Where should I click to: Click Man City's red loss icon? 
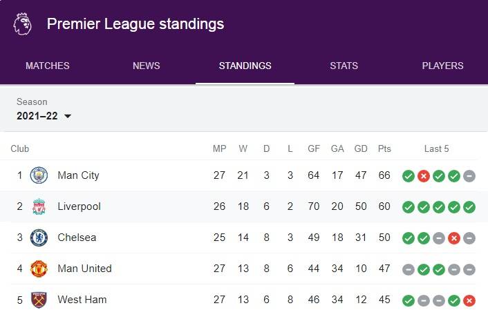(424, 176)
